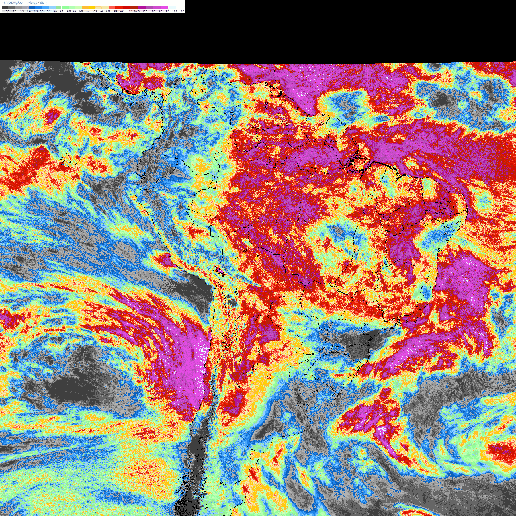The height and width of the screenshot is (516, 516).
Task: Click the '(Horas / dia)' unit label
Action: click(x=37, y=3)
